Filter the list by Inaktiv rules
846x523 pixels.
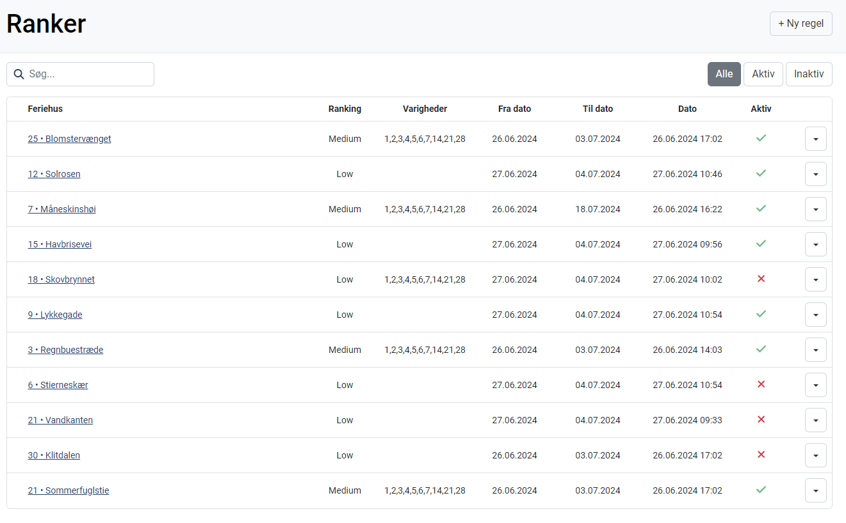click(808, 74)
